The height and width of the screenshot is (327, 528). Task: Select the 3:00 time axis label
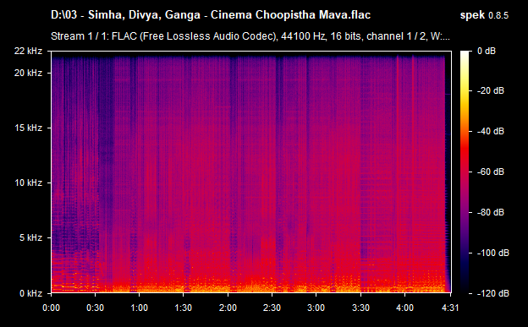point(316,308)
